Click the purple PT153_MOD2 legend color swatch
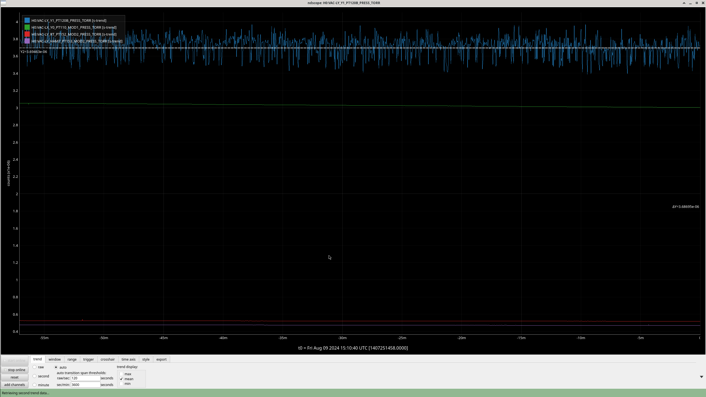 coord(27,41)
